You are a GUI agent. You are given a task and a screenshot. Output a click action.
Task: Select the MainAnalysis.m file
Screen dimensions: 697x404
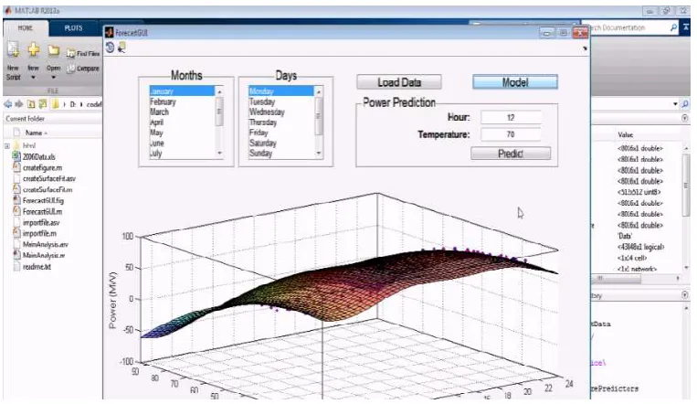pos(44,255)
